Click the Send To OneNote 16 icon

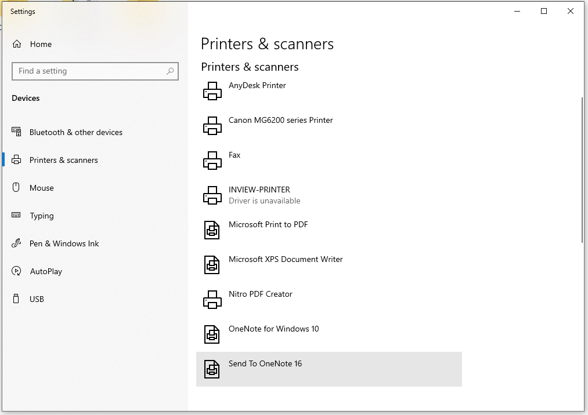click(x=212, y=369)
